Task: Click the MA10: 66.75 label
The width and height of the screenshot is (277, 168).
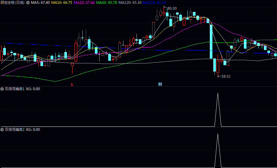Action: [62, 3]
